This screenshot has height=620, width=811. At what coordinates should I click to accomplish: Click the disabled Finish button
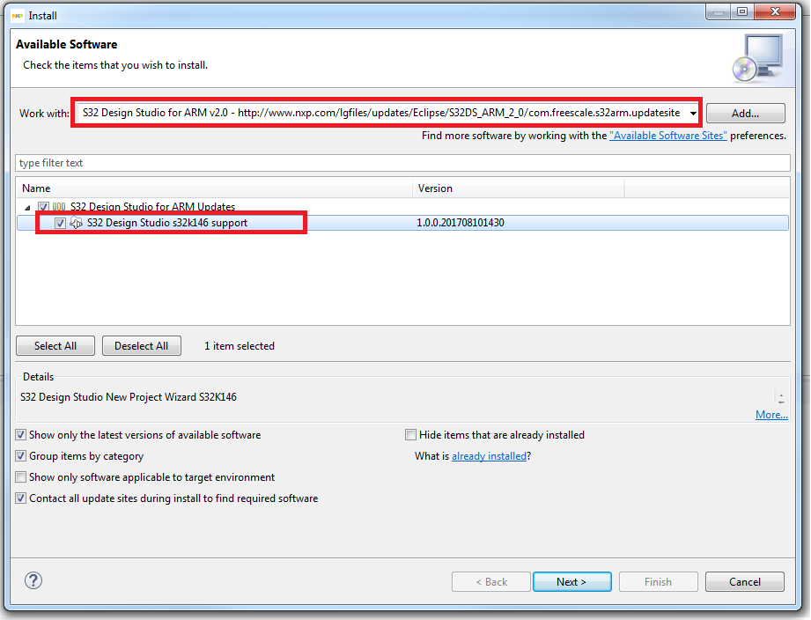658,582
